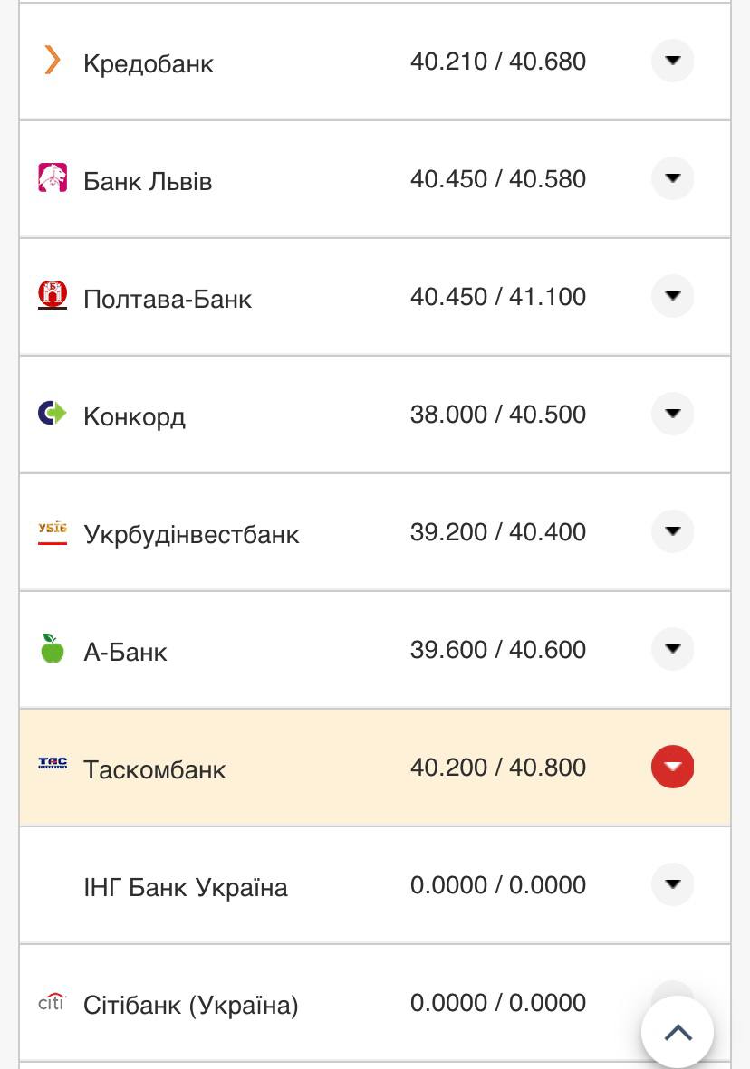Click the Укрбудінвестбанк УБІБ logo
This screenshot has height=1069, width=750.
53,531
